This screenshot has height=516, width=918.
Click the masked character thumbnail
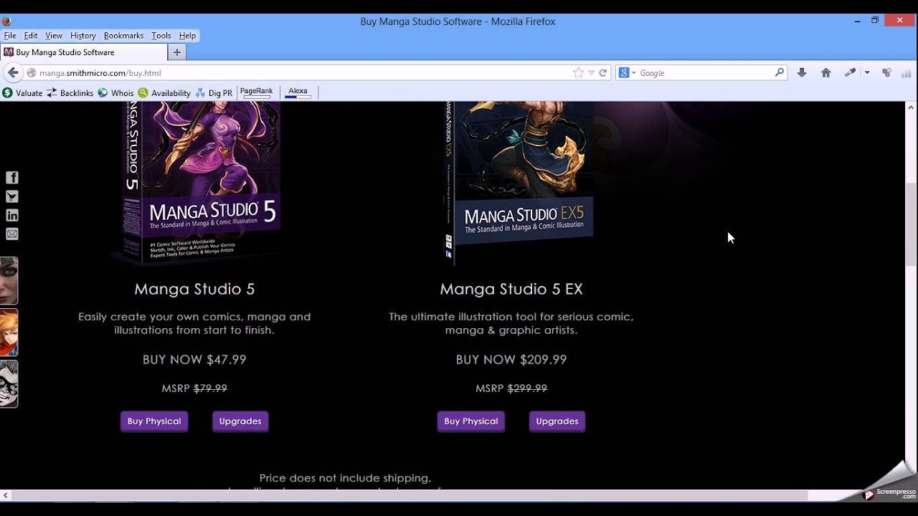tap(9, 384)
